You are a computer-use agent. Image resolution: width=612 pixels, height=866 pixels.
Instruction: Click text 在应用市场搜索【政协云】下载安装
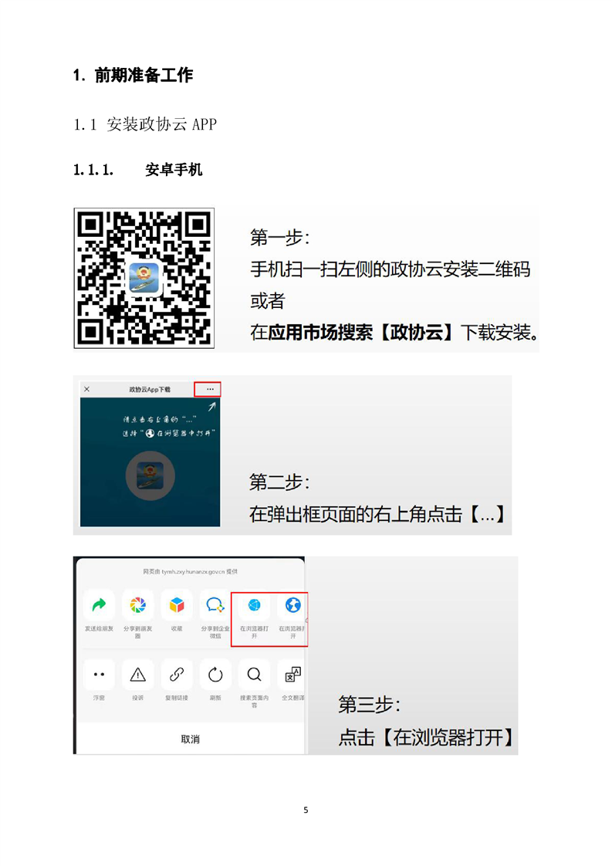[394, 333]
